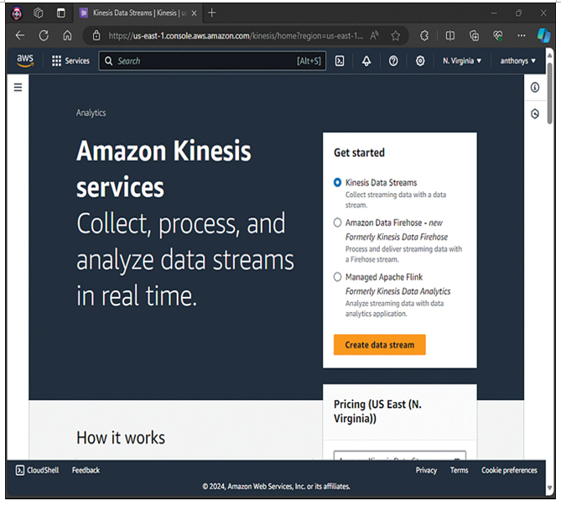Expand the anthonys account dropdown
The width and height of the screenshot is (561, 506).
point(517,61)
